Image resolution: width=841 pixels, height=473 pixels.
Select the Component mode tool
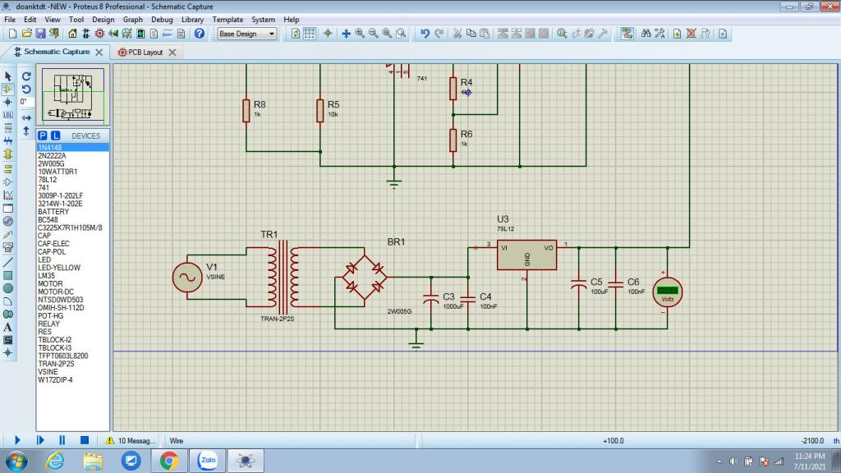click(8, 89)
